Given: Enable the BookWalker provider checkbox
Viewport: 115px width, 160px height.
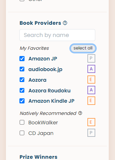Looking at the screenshot, I should 22,122.
